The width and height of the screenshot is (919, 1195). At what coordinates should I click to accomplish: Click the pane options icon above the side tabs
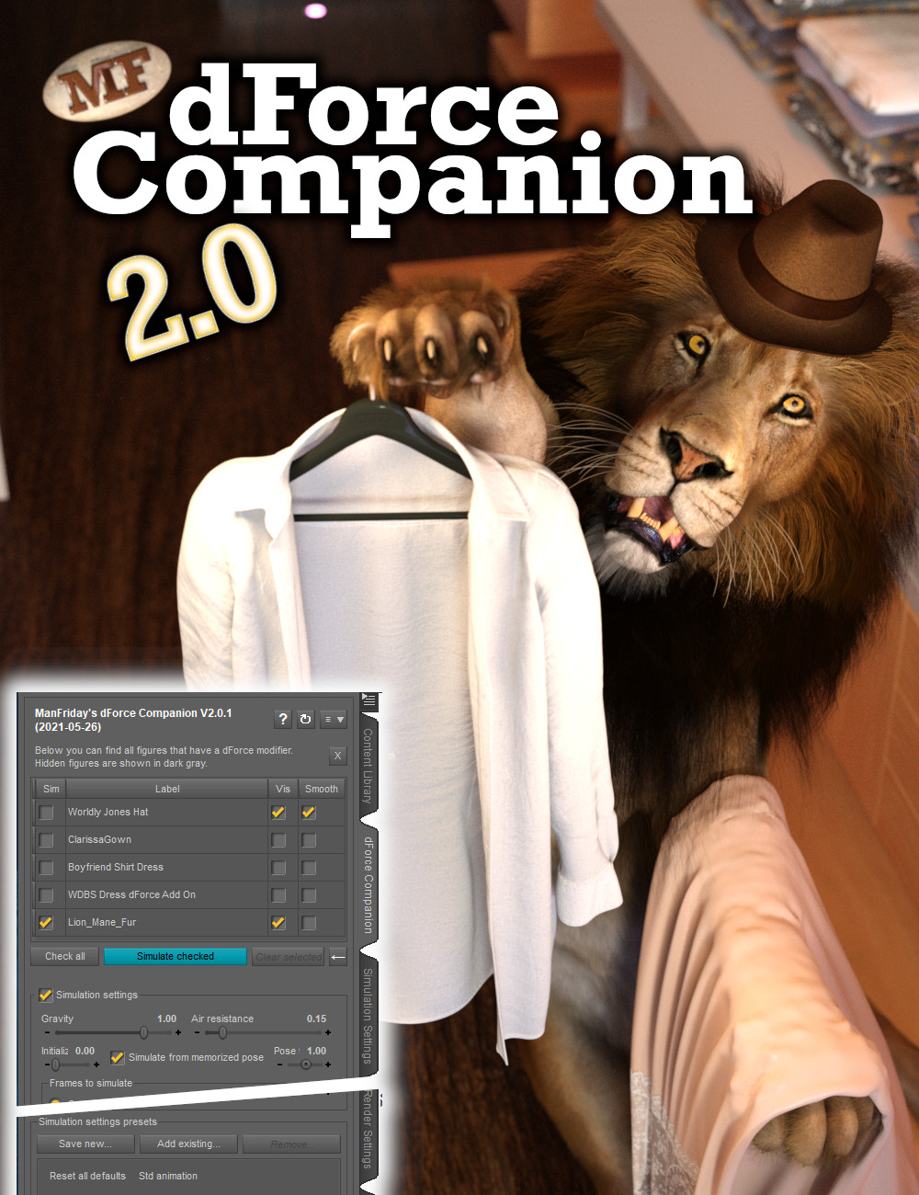tap(369, 700)
